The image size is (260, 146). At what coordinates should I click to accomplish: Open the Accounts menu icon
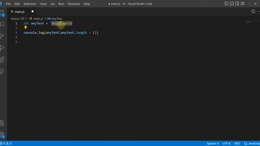pyautogui.click(x=2, y=123)
